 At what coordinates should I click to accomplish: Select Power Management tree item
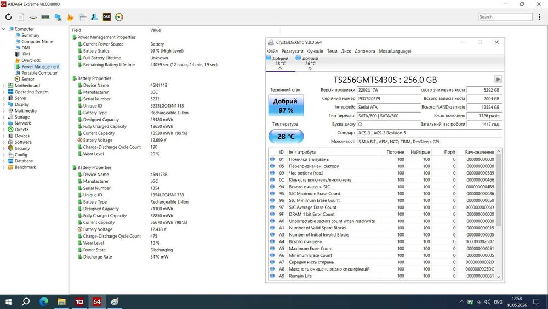(40, 67)
